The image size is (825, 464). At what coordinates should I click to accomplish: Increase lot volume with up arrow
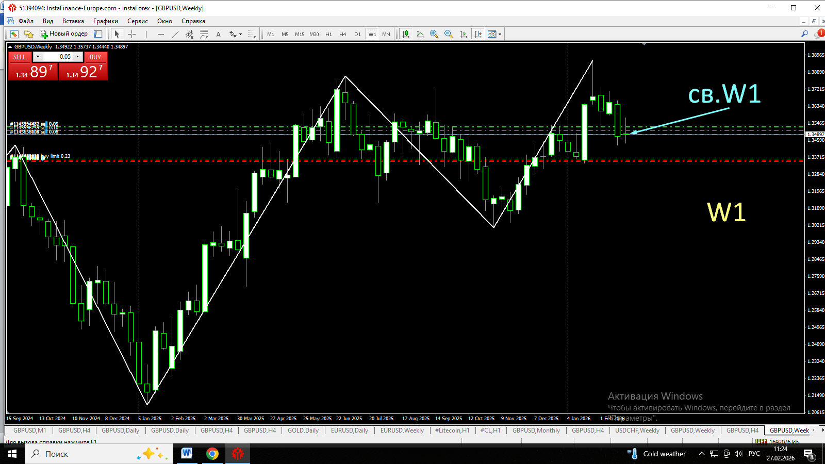click(78, 57)
